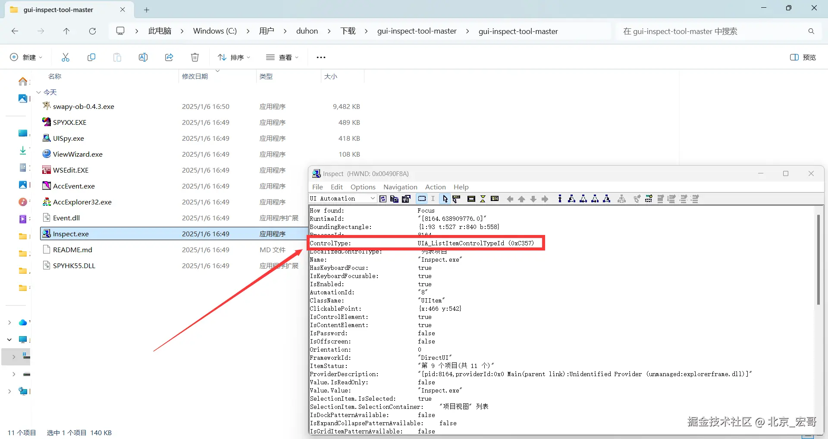Sort files by 名称 column header
Screen dimensions: 828x439
coord(55,76)
